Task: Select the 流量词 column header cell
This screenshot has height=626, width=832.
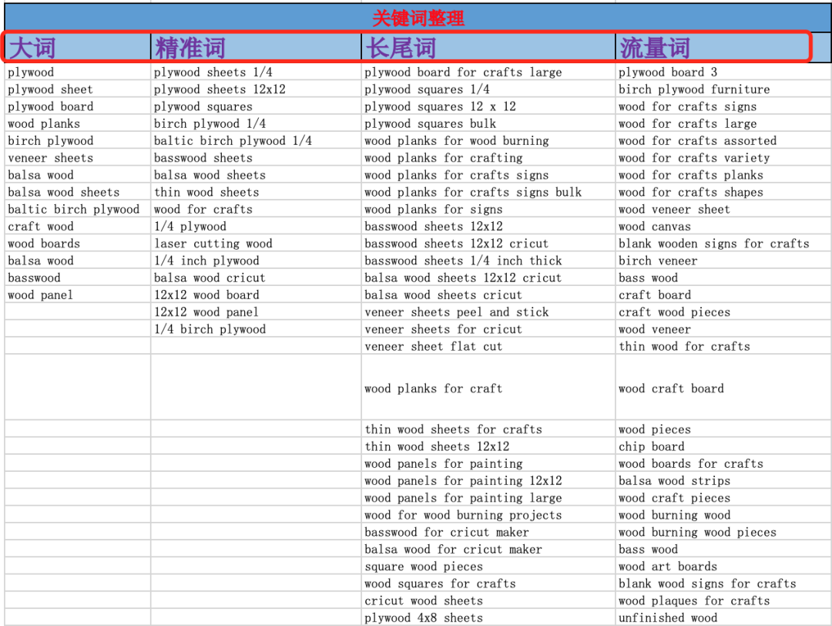Action: tap(723, 48)
